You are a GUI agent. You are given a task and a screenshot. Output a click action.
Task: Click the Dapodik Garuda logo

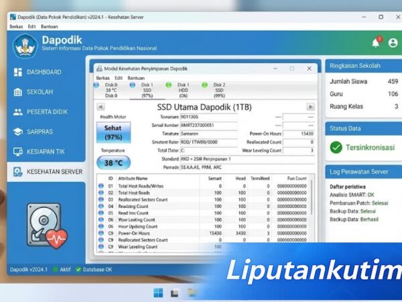pos(25,46)
